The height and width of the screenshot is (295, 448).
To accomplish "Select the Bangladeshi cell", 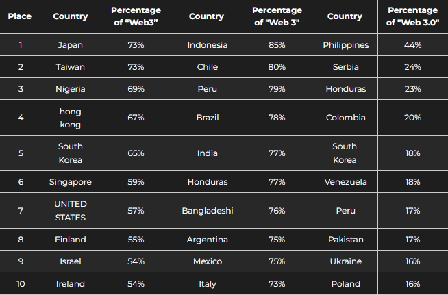I will click(208, 211).
